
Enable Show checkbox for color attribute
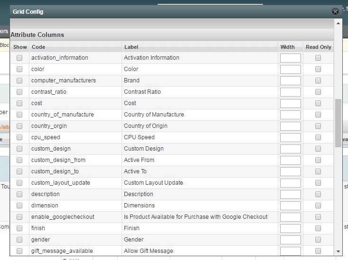tap(19, 69)
